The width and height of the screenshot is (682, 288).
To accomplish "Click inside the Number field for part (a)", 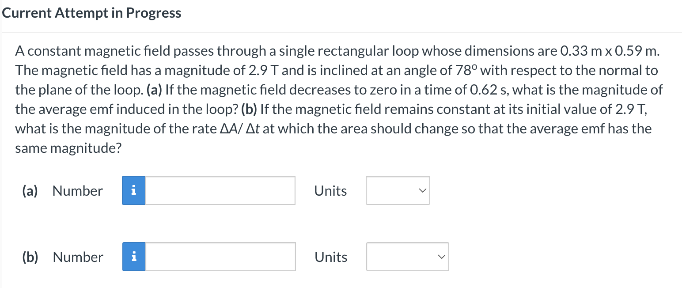I will point(220,190).
